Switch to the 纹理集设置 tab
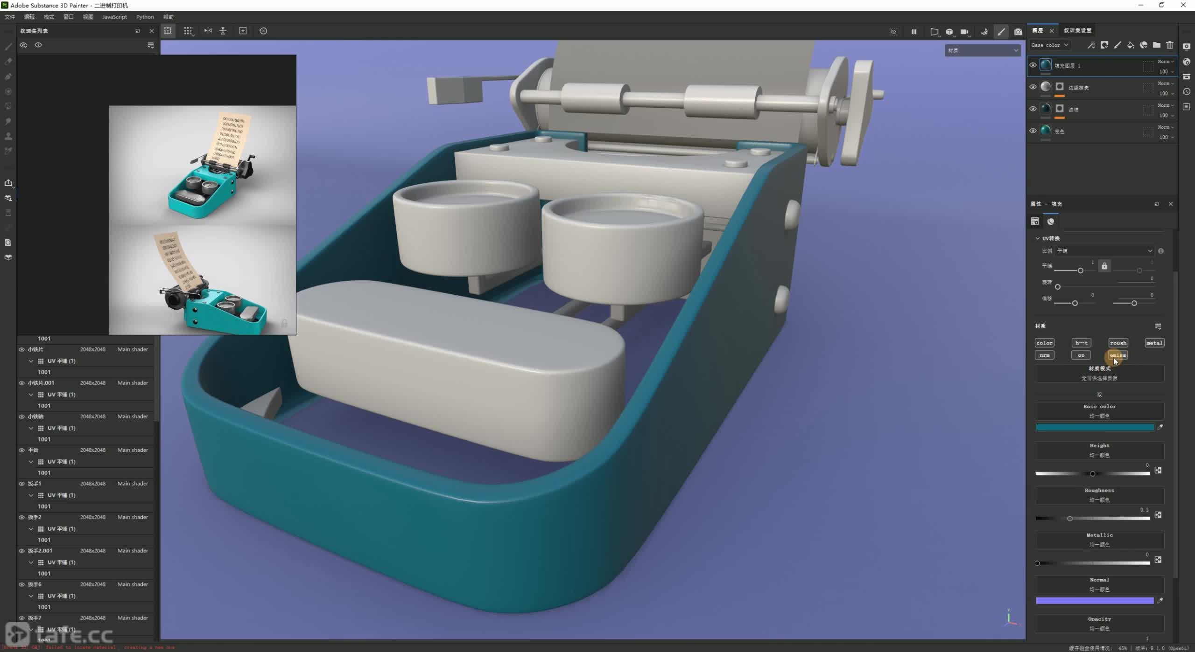This screenshot has height=652, width=1195. click(1077, 30)
